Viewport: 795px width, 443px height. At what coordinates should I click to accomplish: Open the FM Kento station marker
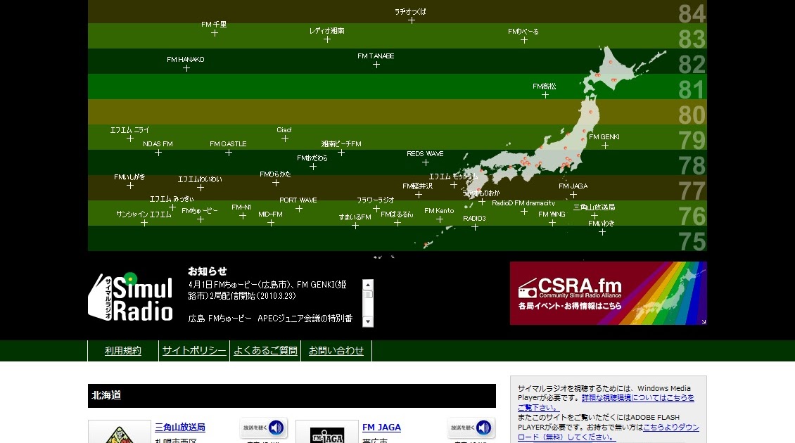click(440, 219)
